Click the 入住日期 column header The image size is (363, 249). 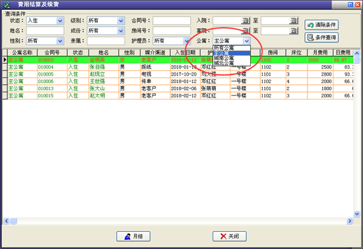[185, 53]
